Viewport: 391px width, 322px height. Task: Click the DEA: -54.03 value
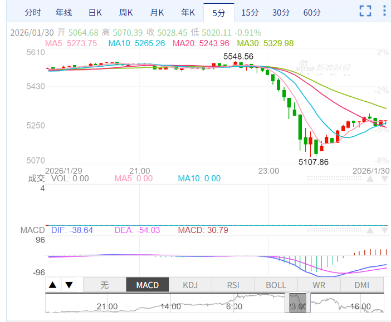[137, 230]
